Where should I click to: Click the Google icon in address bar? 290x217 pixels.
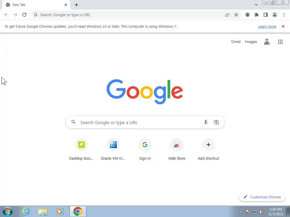36,15
